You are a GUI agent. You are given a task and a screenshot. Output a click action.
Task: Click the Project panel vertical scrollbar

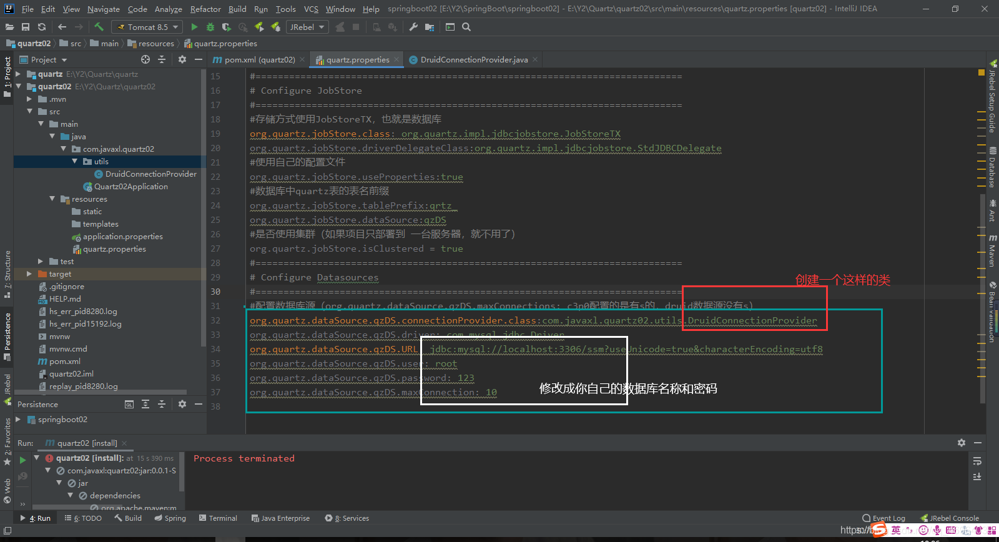(204, 208)
